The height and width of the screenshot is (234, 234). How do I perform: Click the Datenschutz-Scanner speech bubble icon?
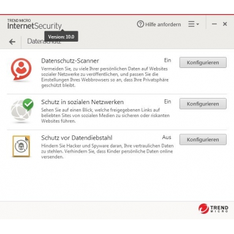click(21, 69)
